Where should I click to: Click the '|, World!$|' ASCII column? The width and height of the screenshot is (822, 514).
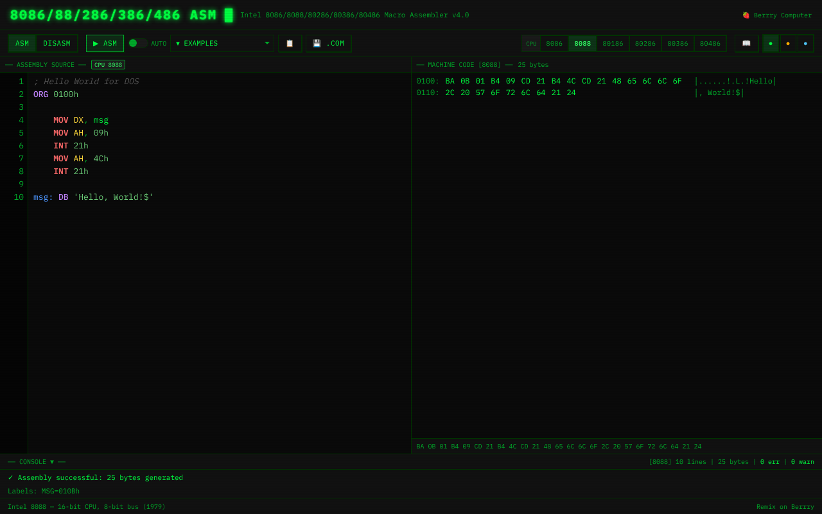click(719, 93)
